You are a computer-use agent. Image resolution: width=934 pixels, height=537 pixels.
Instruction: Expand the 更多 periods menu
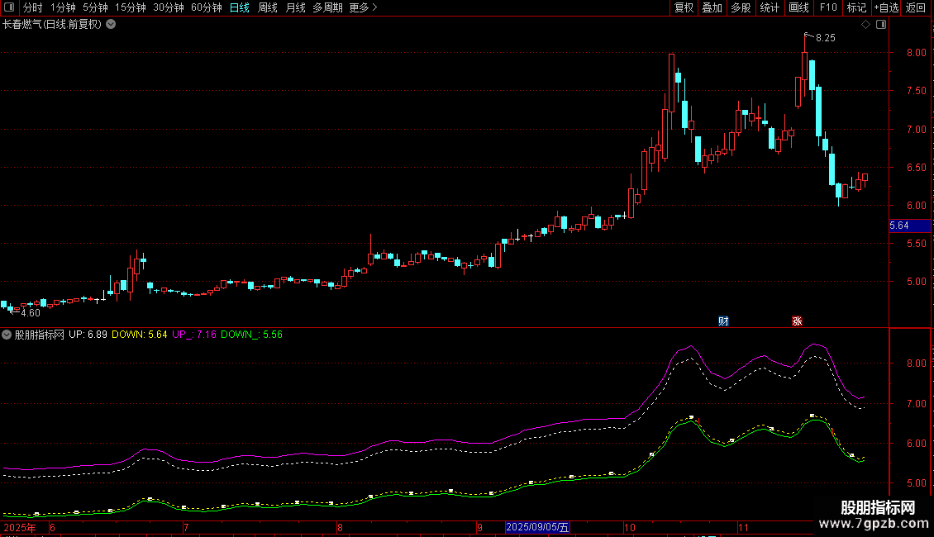(363, 7)
